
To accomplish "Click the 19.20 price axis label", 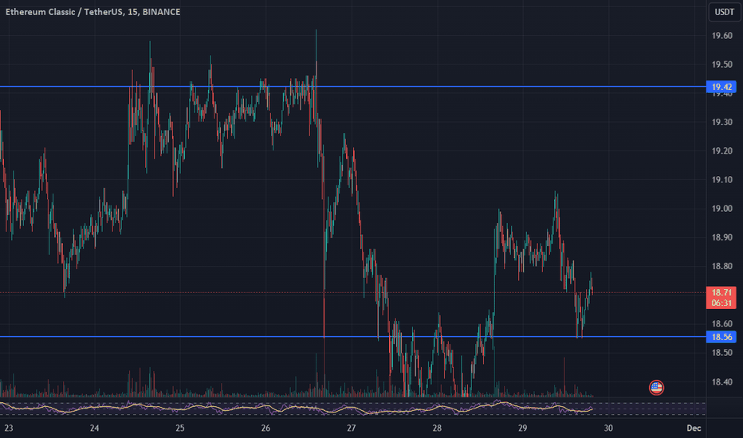I will tap(721, 151).
